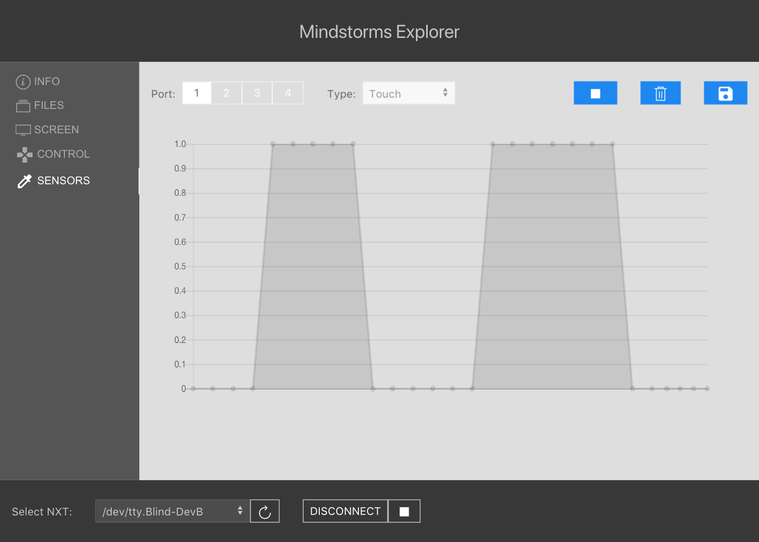Click the control gamepad icon
Viewport: 759px width, 542px height.
(24, 155)
